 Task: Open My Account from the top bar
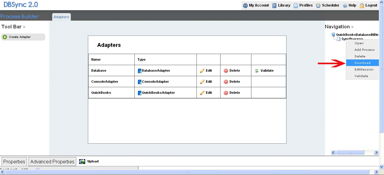256,5
